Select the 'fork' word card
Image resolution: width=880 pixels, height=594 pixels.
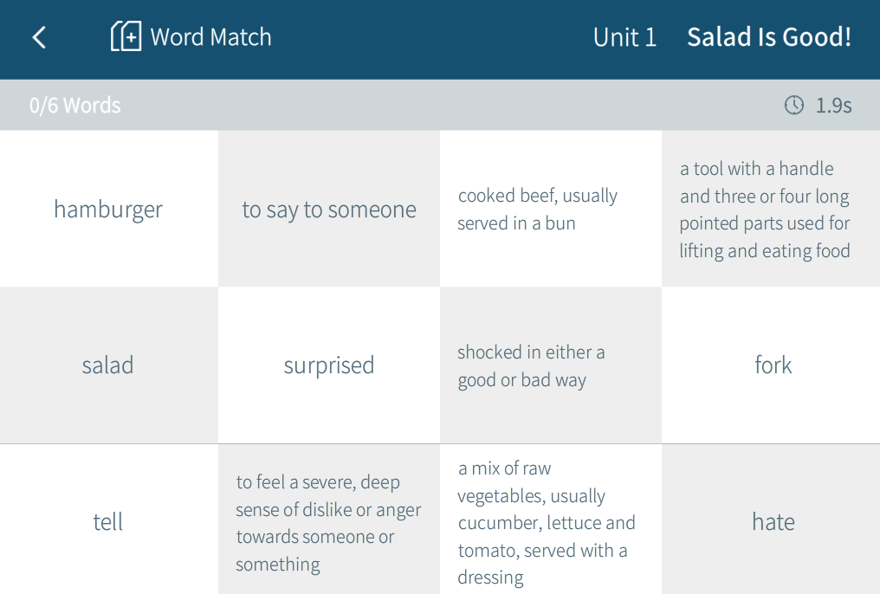coord(771,365)
